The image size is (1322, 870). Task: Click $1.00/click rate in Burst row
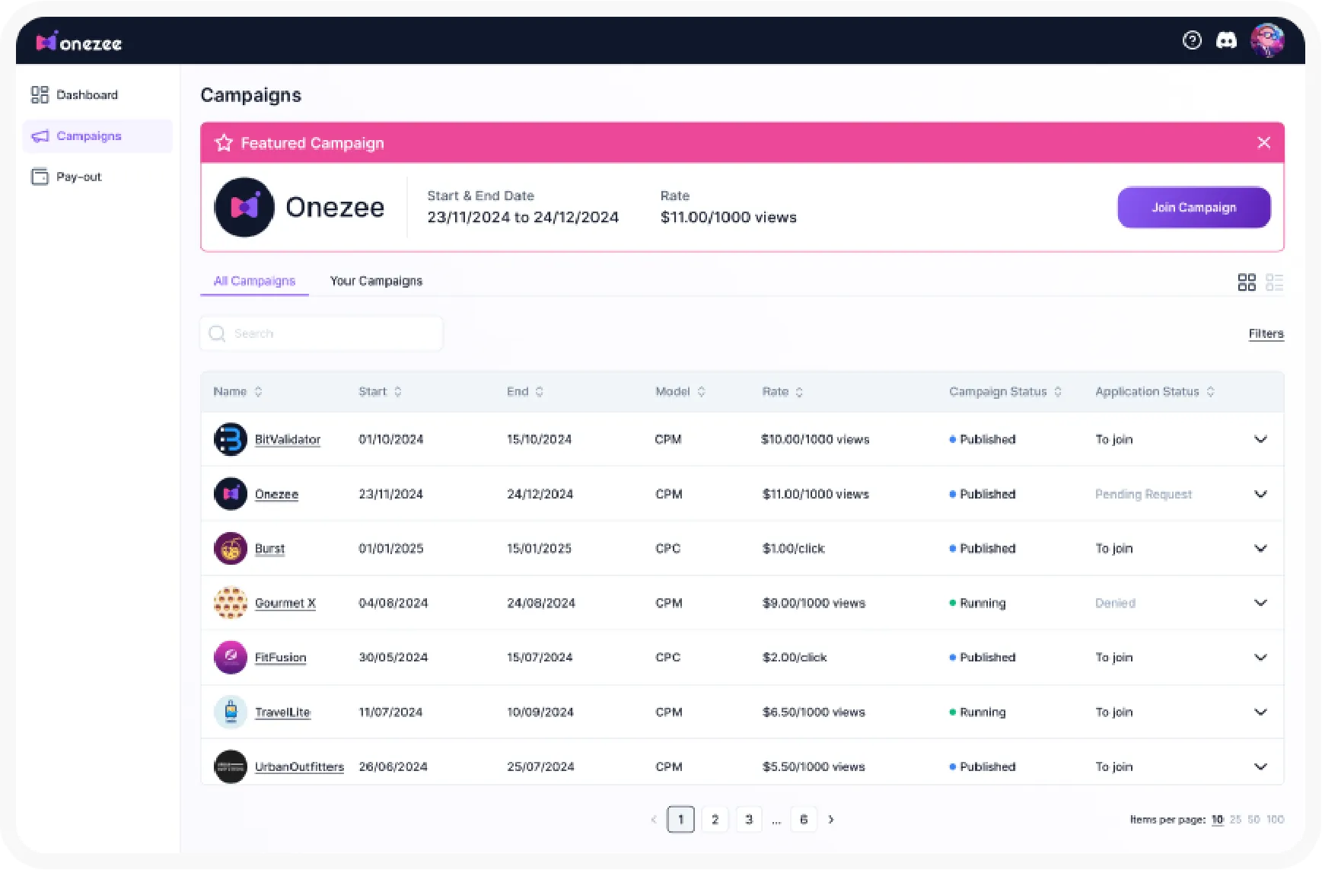(x=793, y=548)
